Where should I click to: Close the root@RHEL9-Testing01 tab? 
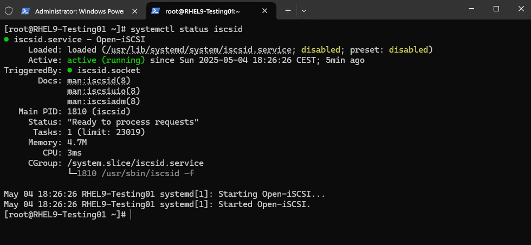[x=265, y=11]
